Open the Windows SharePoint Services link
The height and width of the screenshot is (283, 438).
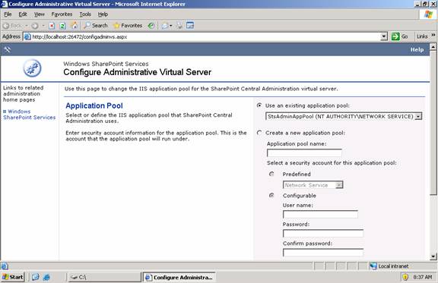[30, 115]
